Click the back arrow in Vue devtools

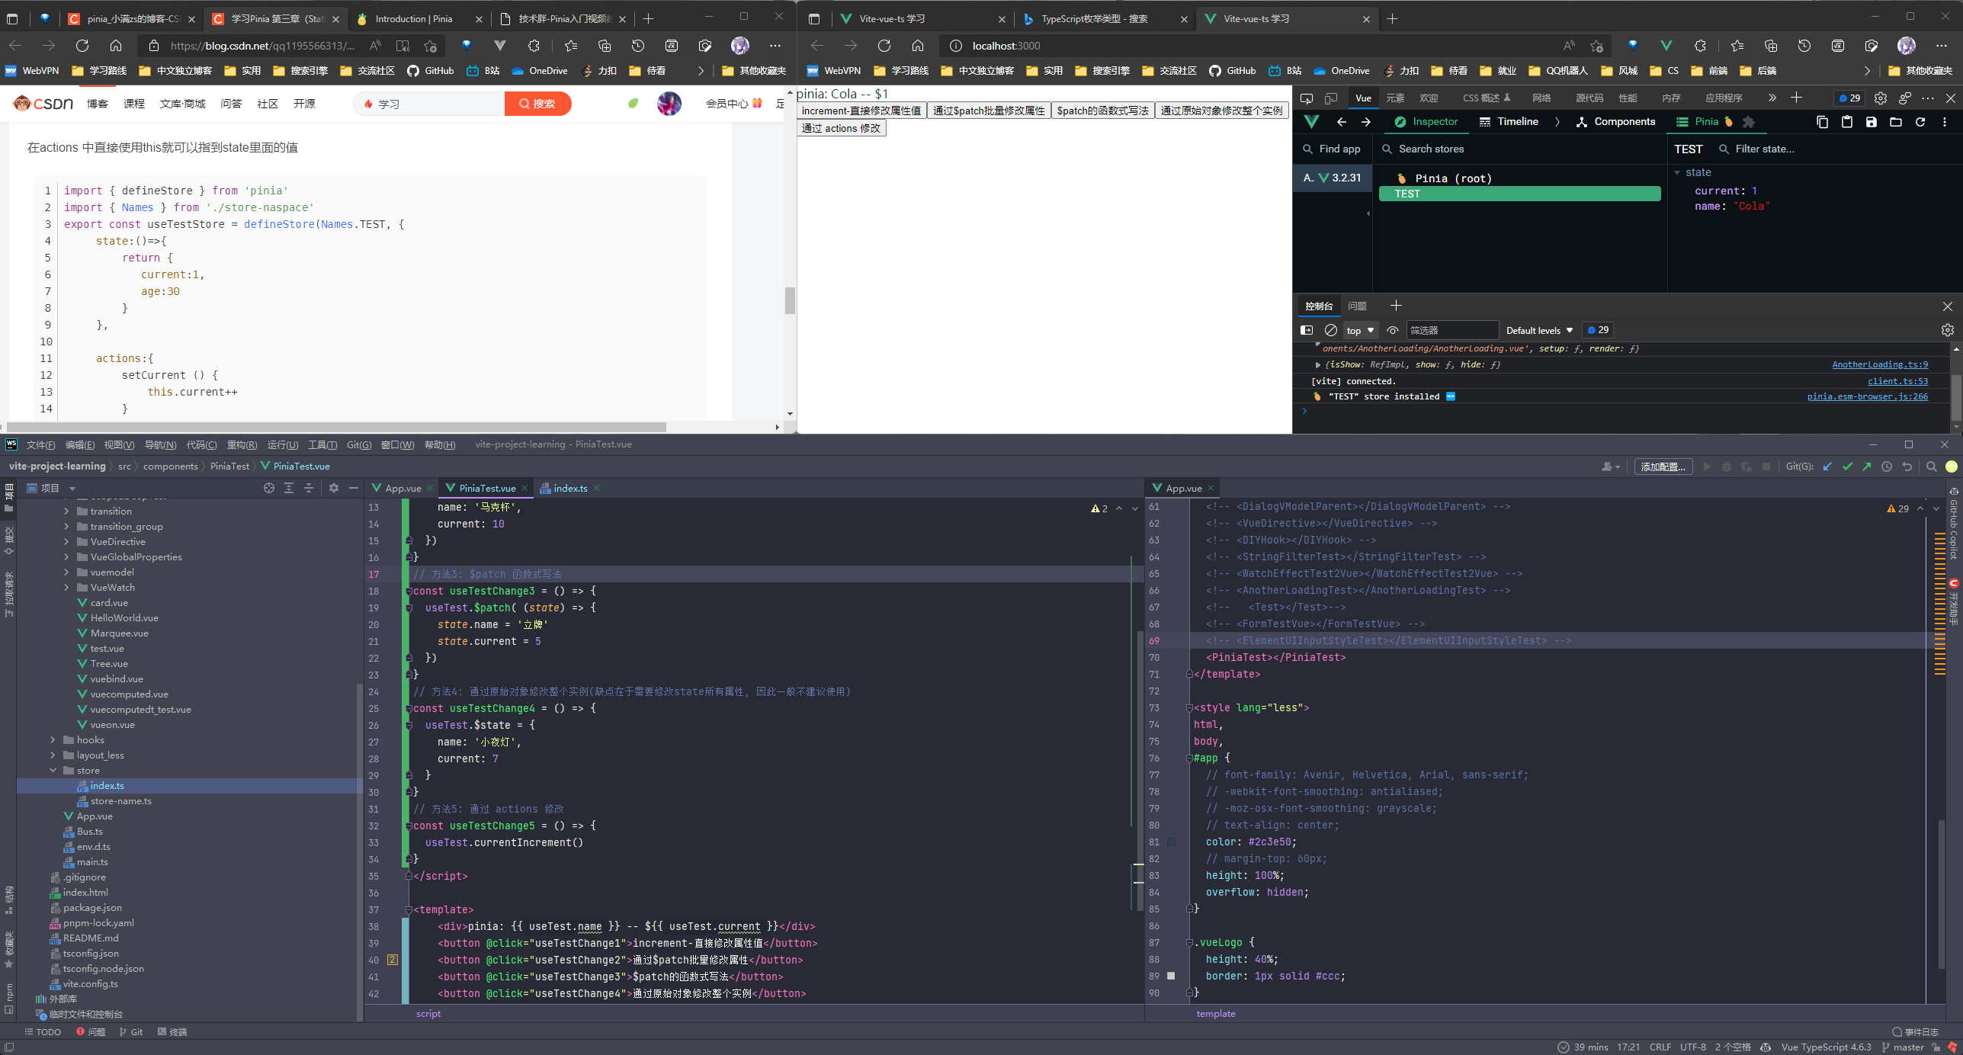pos(1342,122)
